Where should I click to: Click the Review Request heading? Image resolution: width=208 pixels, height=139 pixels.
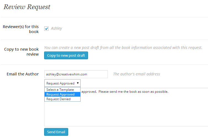coord(27,7)
